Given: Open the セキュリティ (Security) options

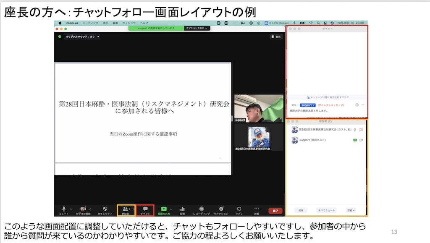Looking at the screenshot, I should (x=105, y=208).
